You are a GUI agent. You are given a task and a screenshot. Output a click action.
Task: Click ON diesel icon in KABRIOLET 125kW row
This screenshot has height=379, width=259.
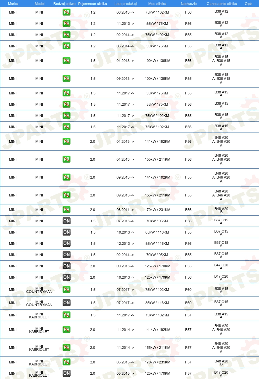(x=67, y=373)
